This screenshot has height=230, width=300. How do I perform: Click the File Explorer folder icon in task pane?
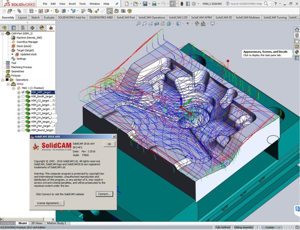coord(297,41)
